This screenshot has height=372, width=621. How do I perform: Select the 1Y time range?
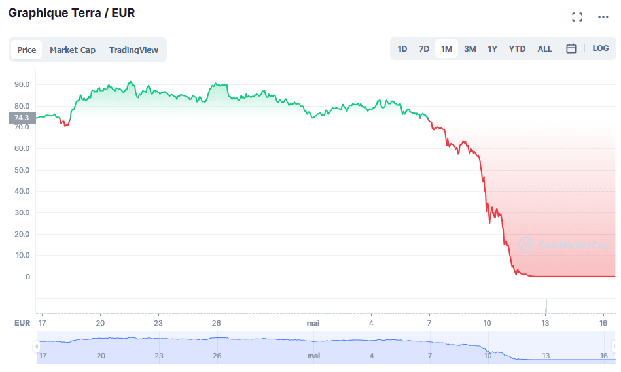[x=492, y=48]
